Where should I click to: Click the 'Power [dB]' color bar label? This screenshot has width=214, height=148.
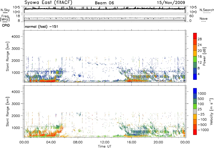coord(204,56)
